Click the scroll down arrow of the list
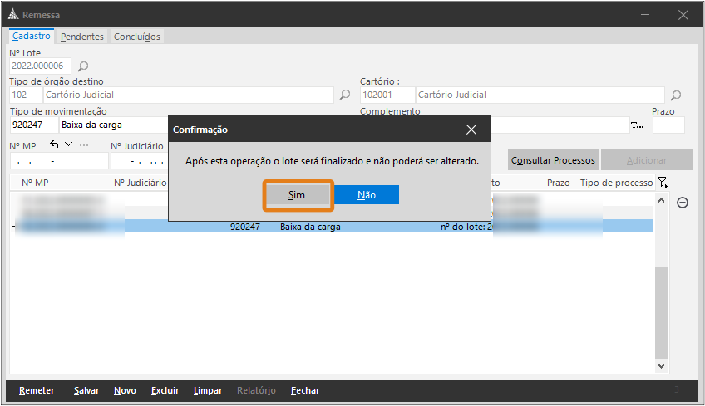The height and width of the screenshot is (406, 705). 661,366
